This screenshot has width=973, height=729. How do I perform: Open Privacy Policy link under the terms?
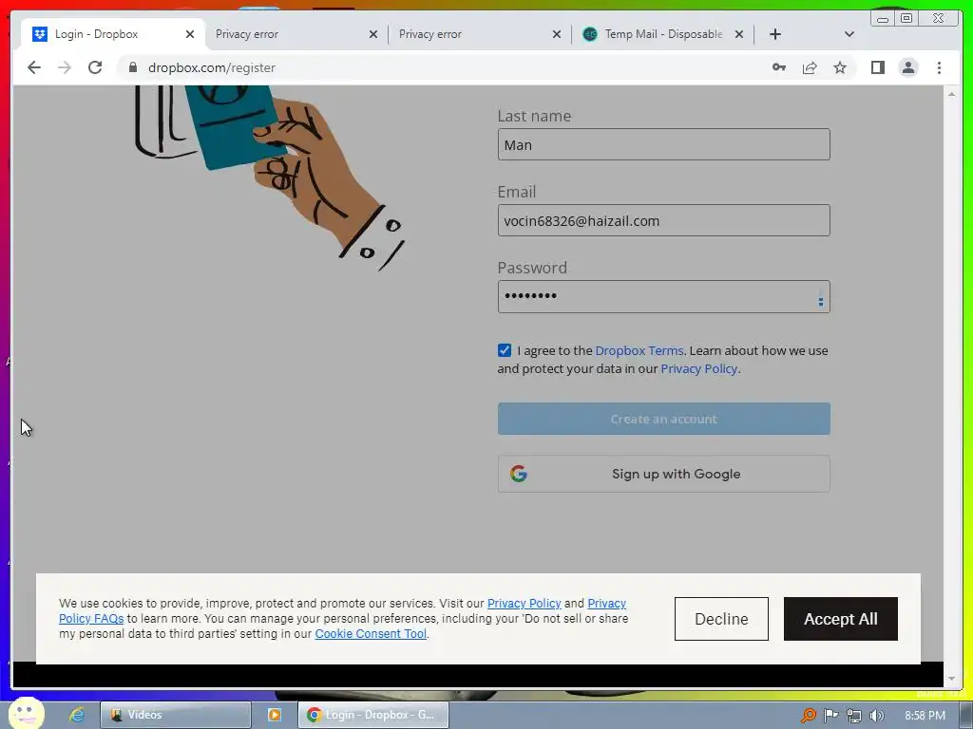click(x=698, y=369)
